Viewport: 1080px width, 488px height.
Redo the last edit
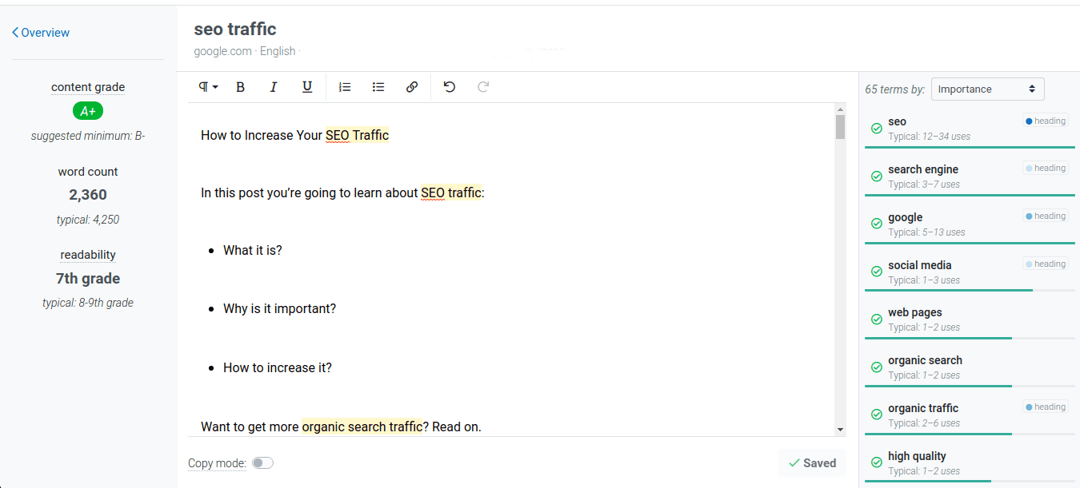coord(482,86)
